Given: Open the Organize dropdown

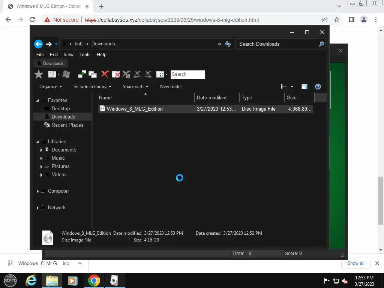Looking at the screenshot, I should (x=51, y=87).
